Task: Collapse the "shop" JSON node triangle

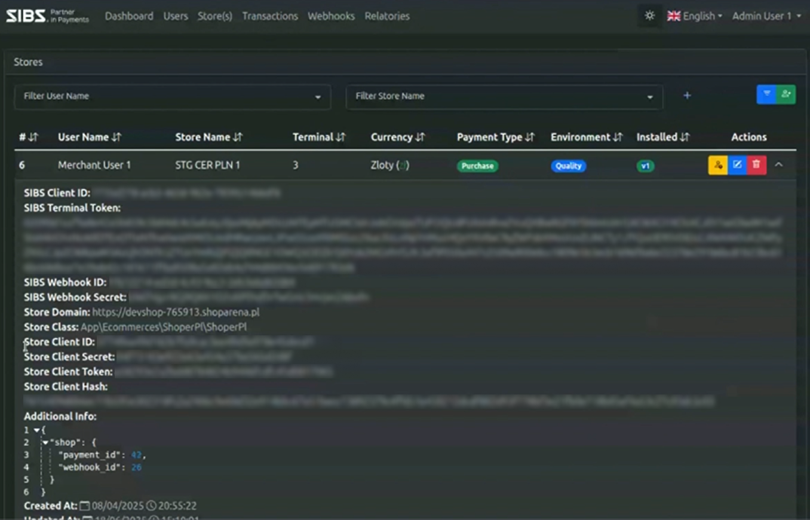Action: coord(46,442)
